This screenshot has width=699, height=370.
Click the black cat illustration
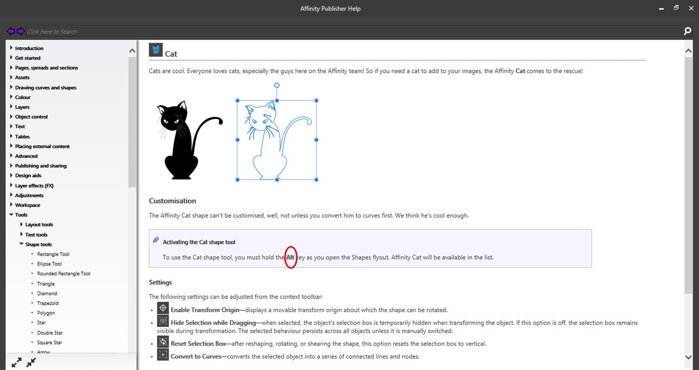pyautogui.click(x=189, y=140)
